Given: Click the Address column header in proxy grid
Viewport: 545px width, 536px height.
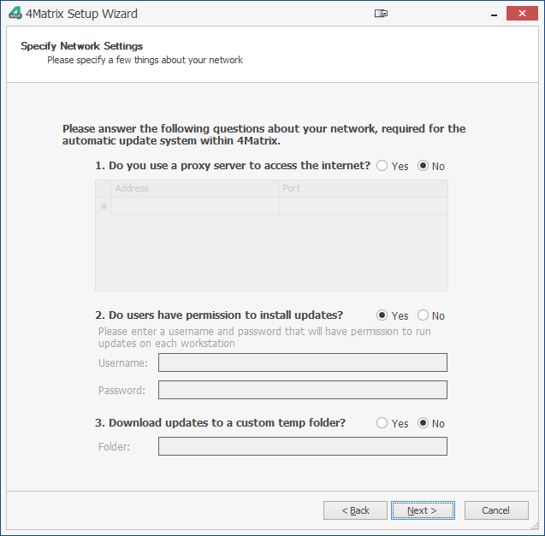Looking at the screenshot, I should (195, 188).
